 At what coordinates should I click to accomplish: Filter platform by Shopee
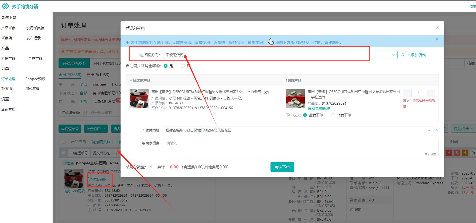pos(99,84)
